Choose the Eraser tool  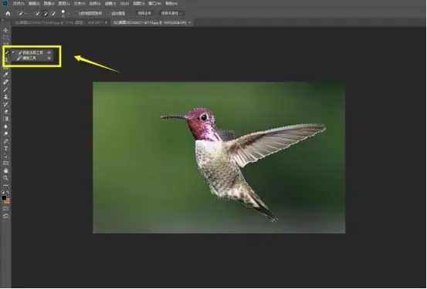5,112
